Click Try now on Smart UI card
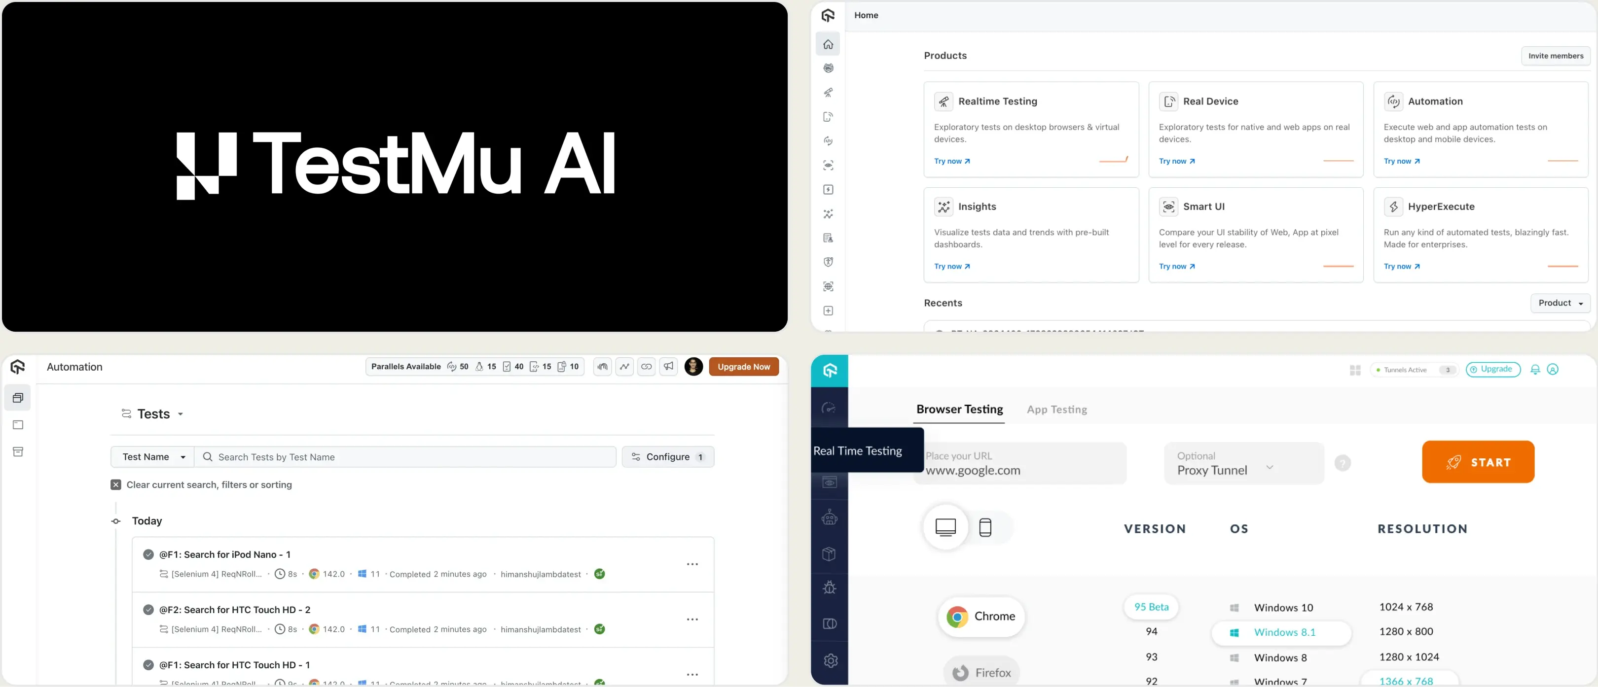 pyautogui.click(x=1177, y=267)
